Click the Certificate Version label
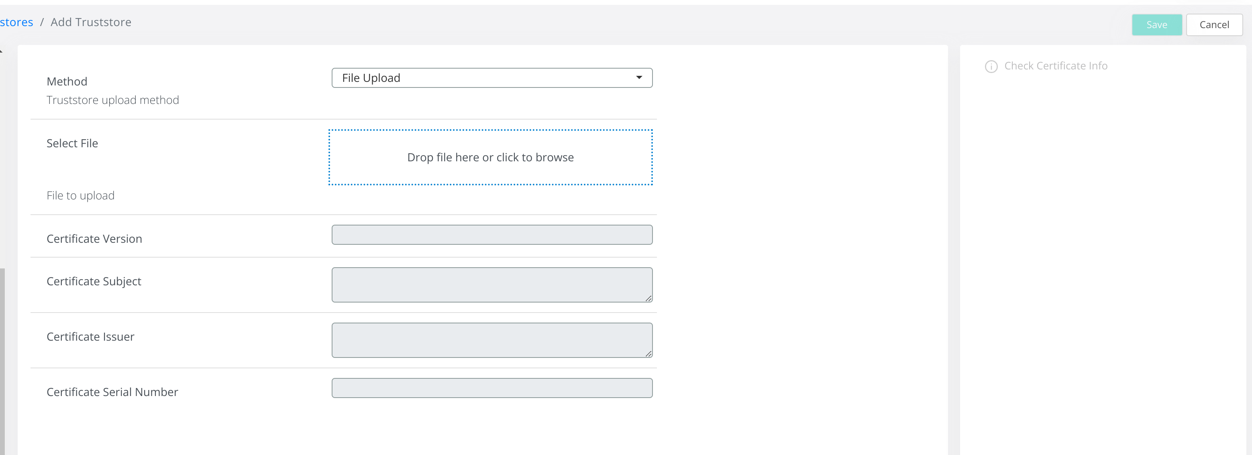Image resolution: width=1252 pixels, height=455 pixels. (94, 239)
